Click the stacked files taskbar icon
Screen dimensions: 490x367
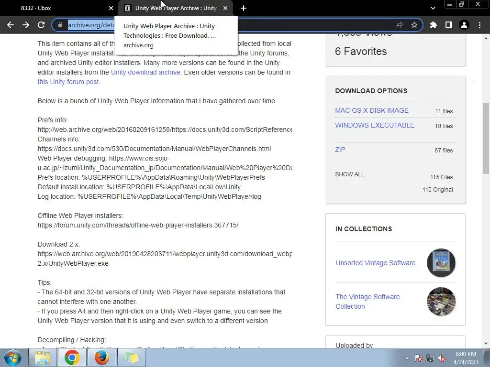pos(131,357)
